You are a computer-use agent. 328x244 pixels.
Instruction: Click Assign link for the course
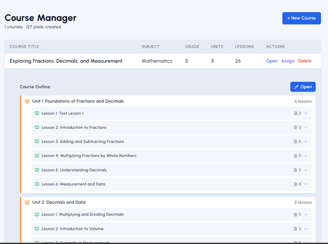pyautogui.click(x=288, y=61)
